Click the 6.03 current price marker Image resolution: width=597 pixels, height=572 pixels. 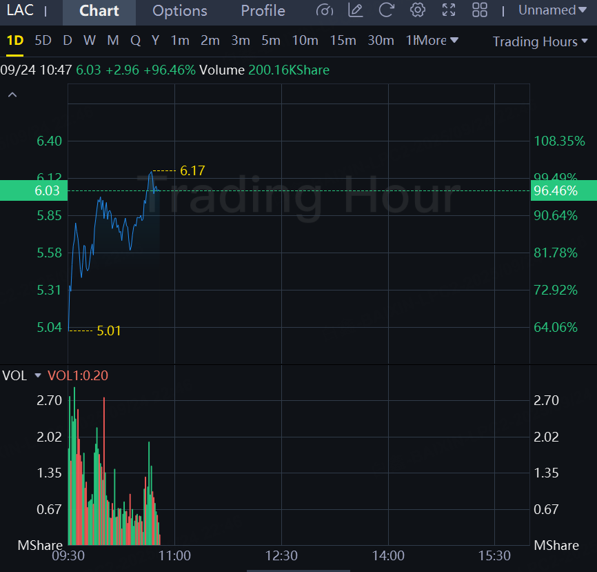pyautogui.click(x=34, y=190)
